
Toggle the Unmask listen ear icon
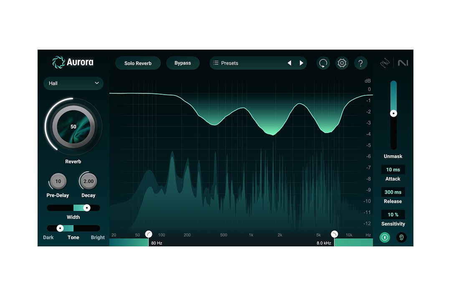(401, 238)
